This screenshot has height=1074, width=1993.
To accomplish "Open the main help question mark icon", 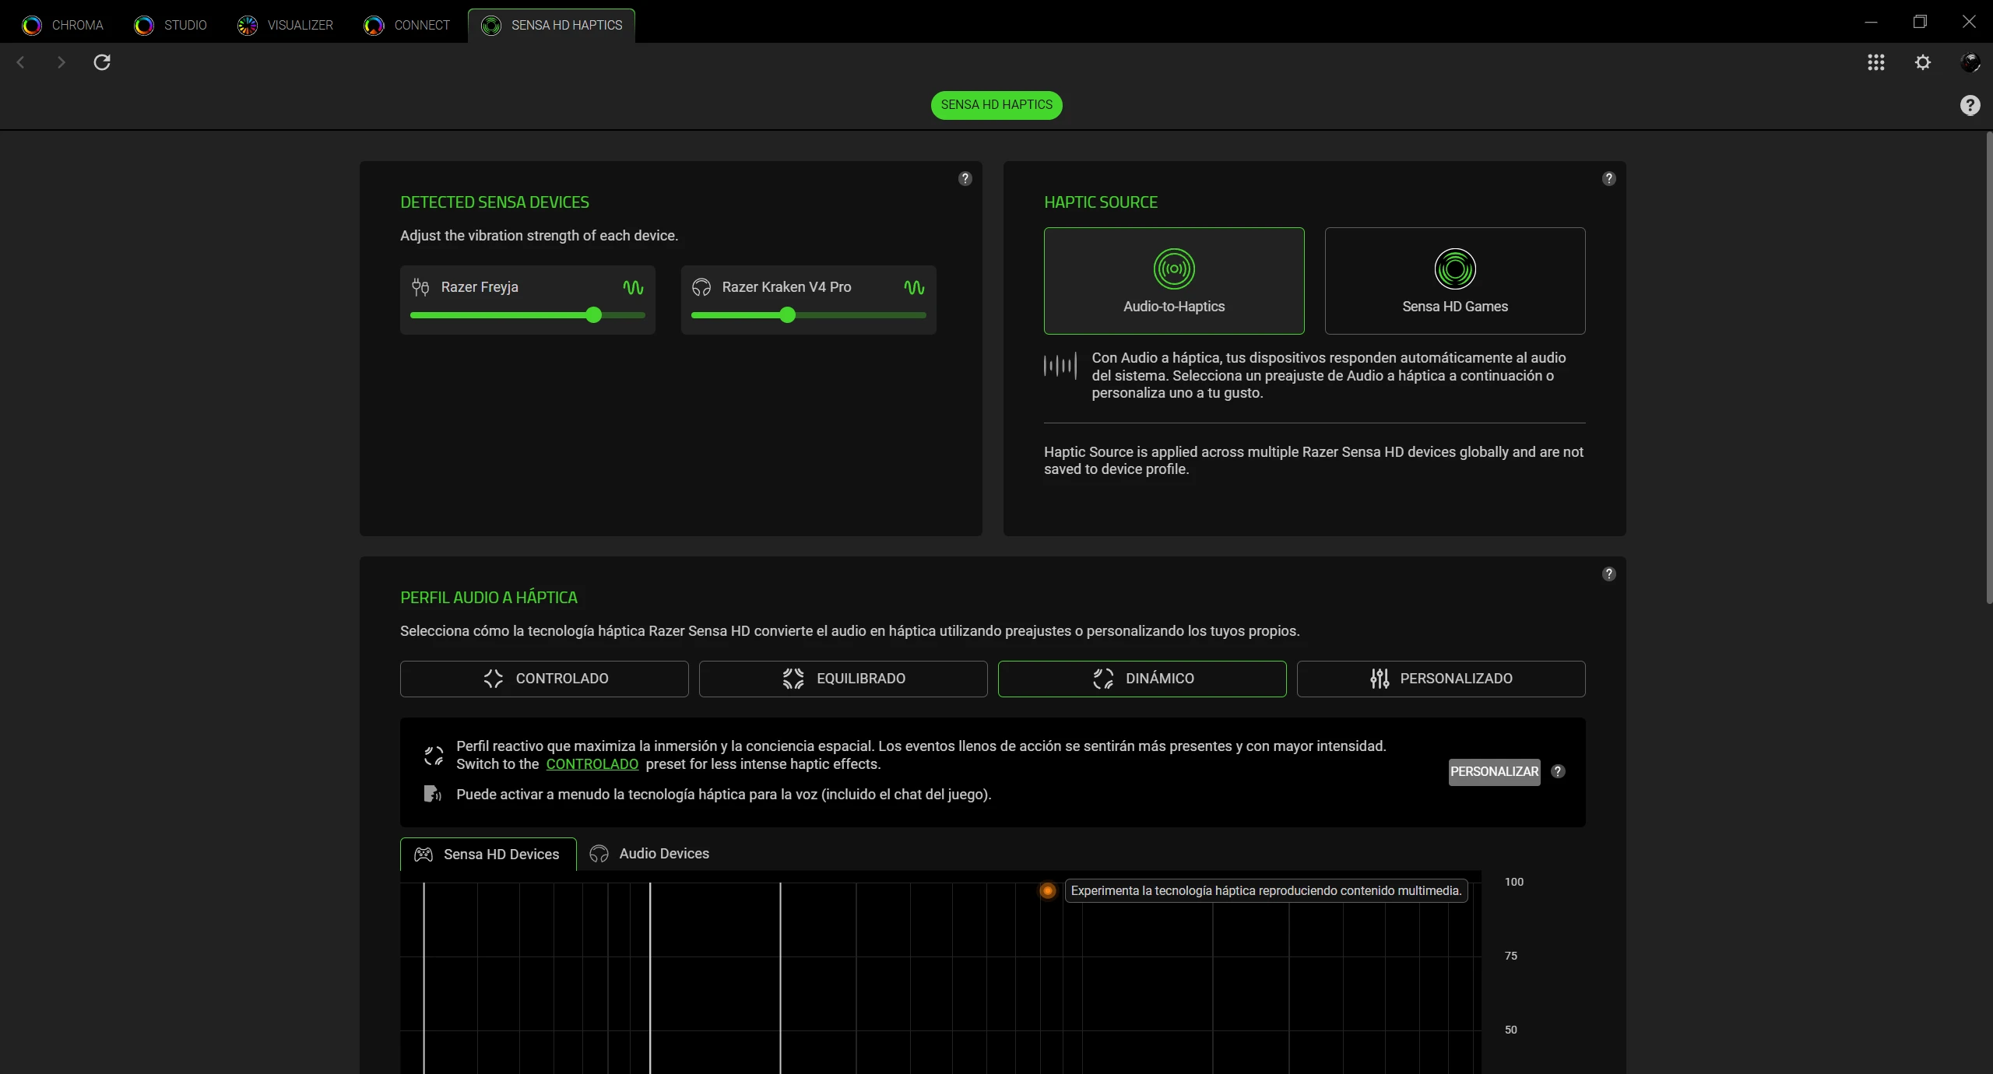I will point(1970,105).
